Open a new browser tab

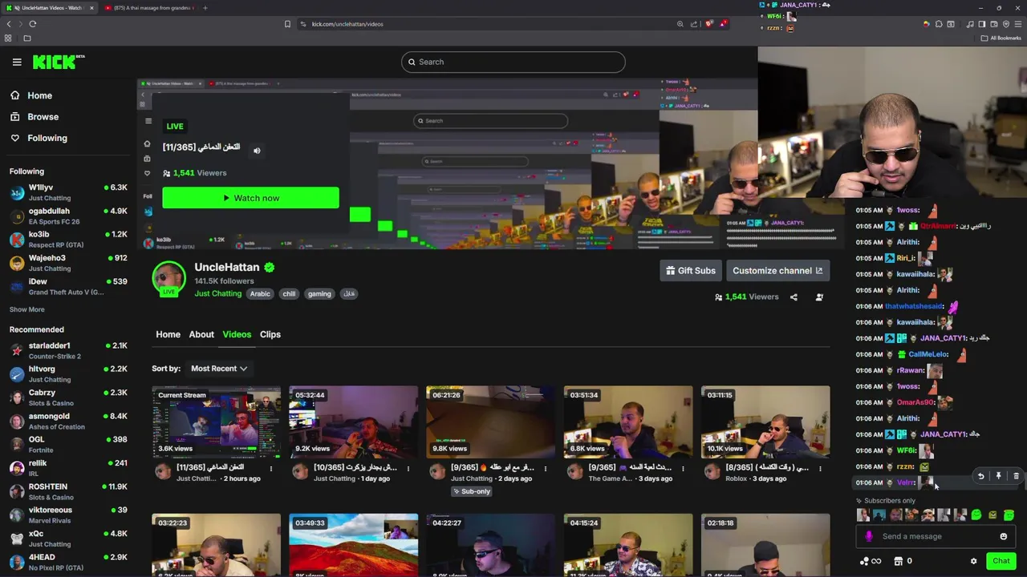[x=205, y=8]
